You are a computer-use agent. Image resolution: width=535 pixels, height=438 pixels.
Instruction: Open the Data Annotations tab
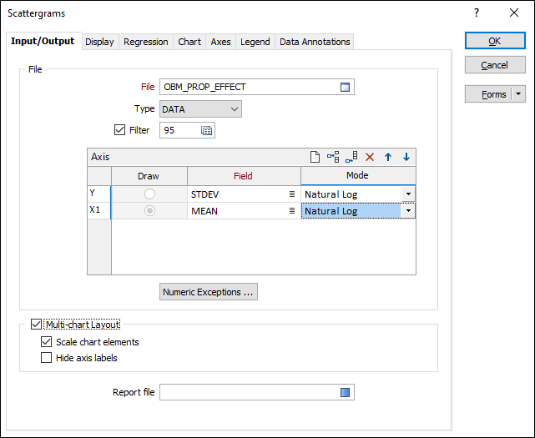point(314,42)
